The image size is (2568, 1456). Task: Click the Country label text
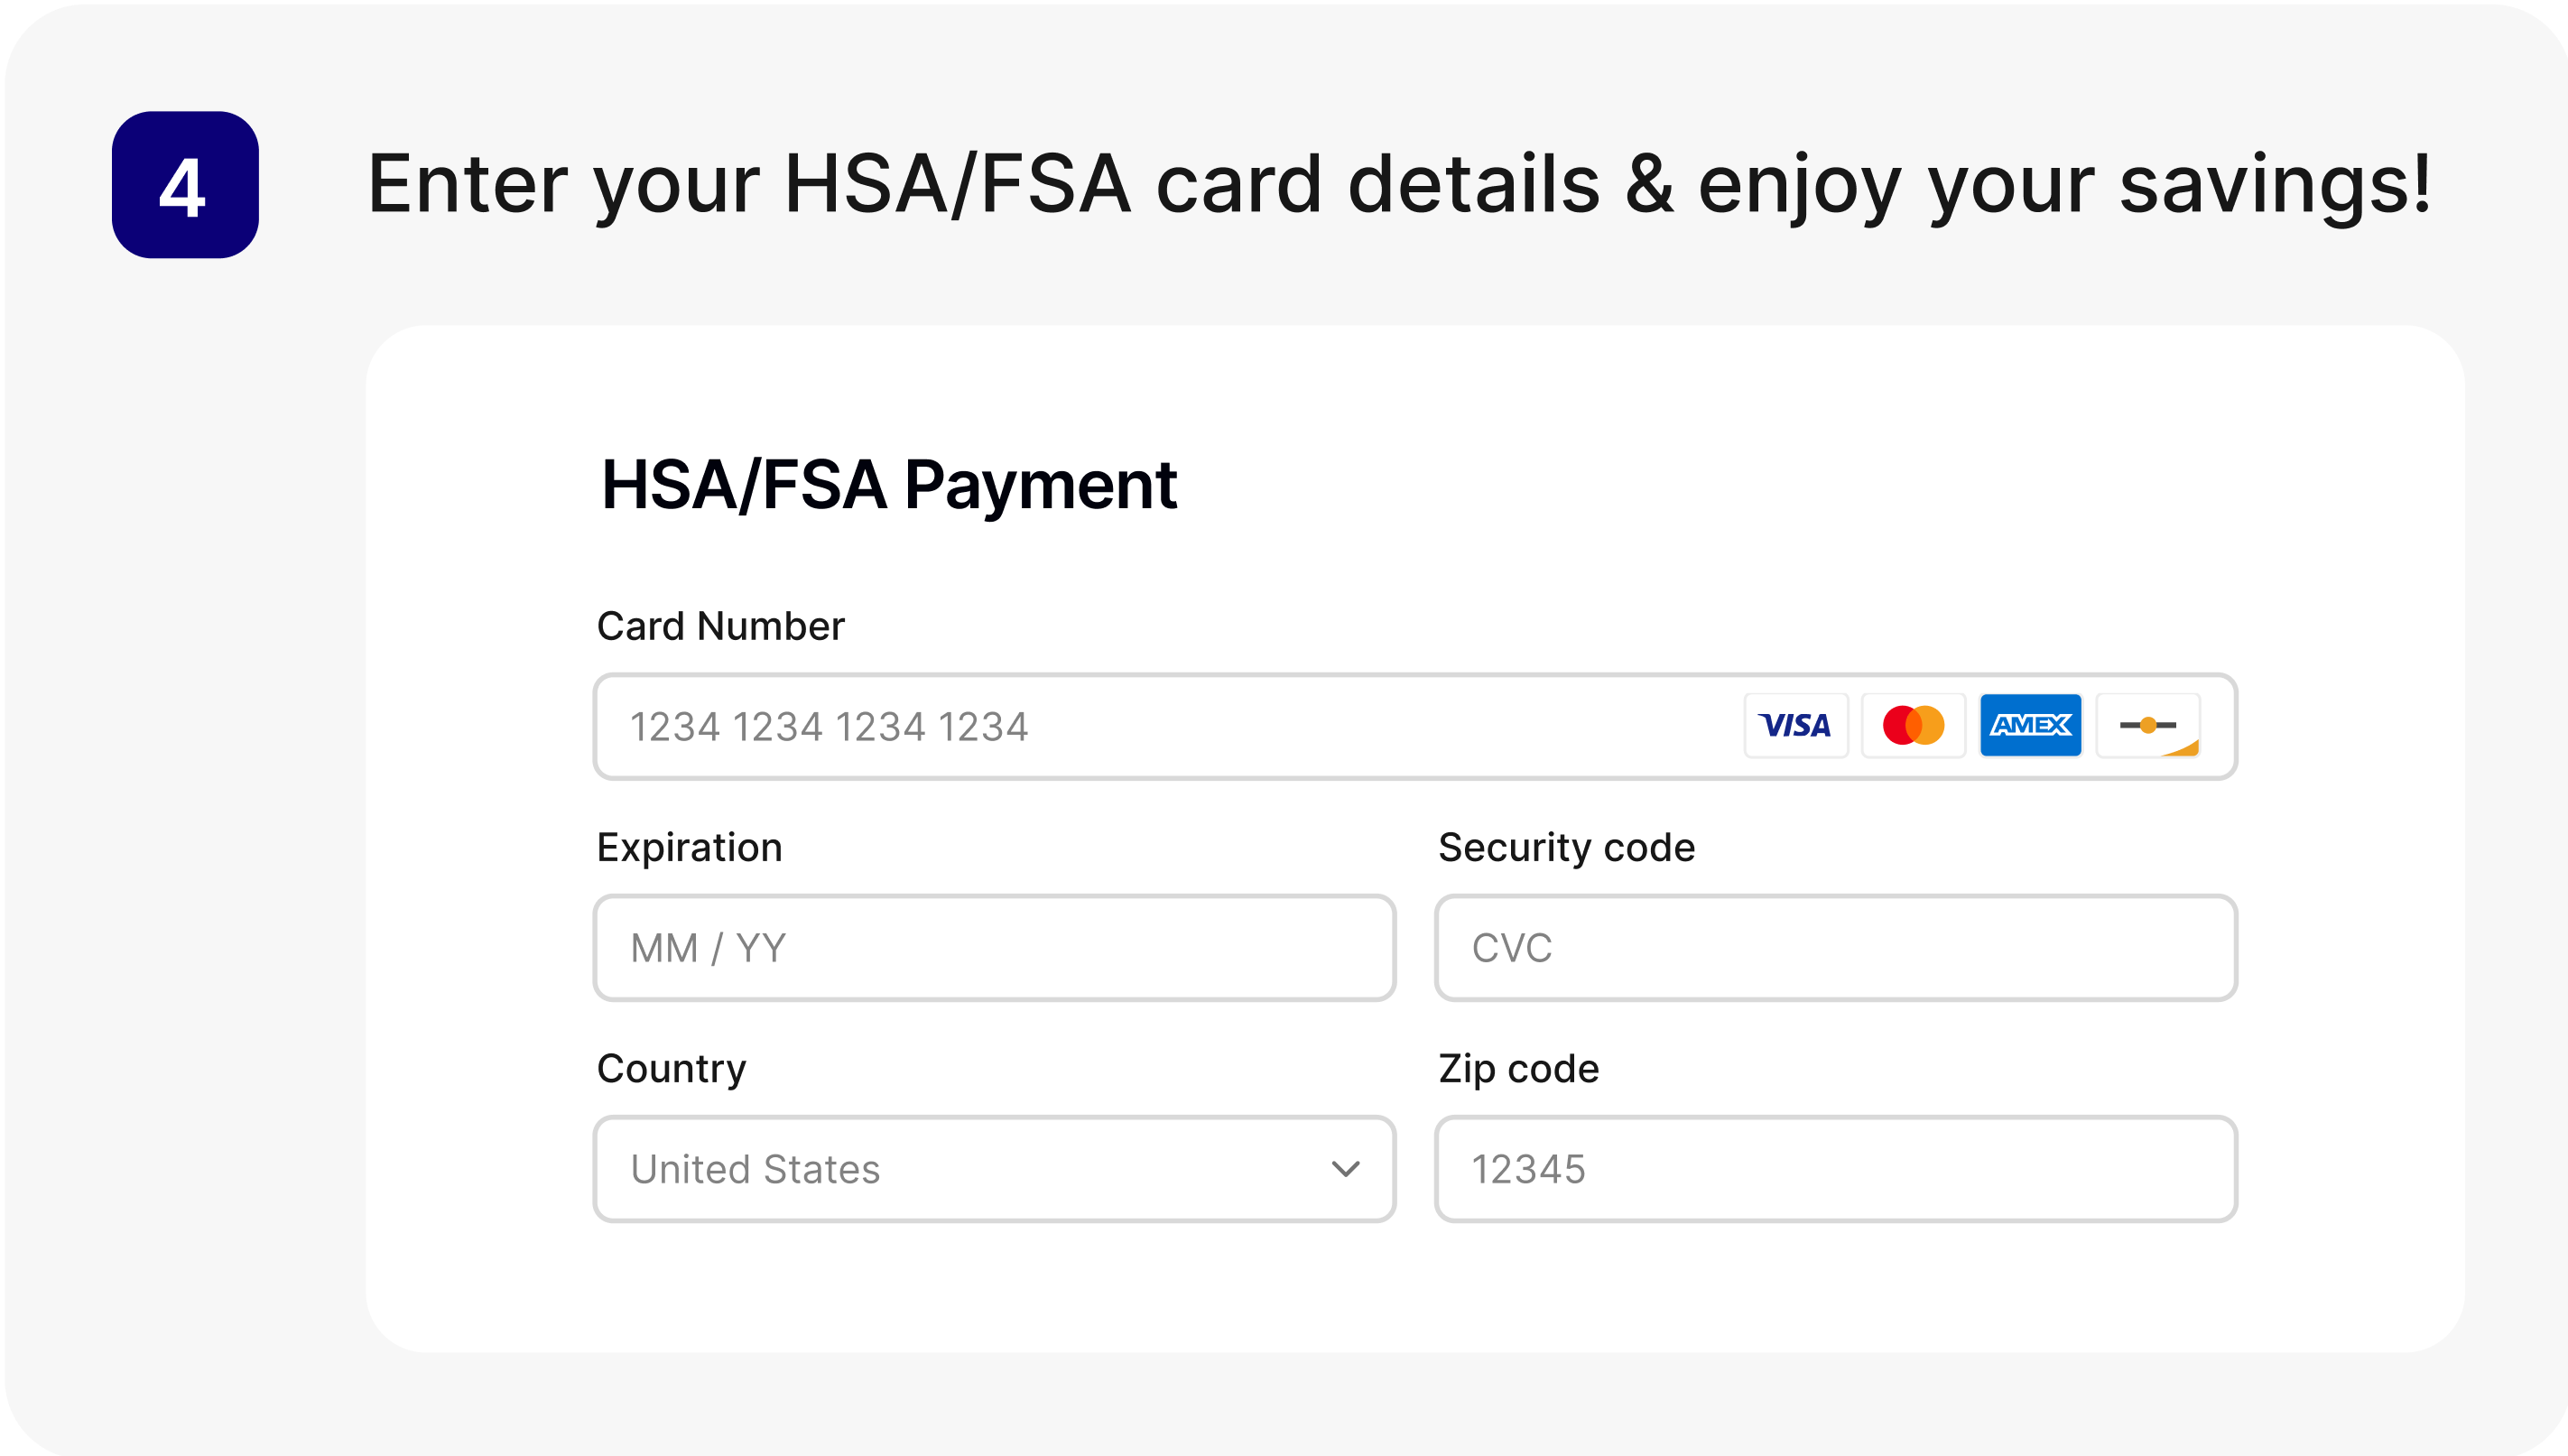click(671, 1068)
